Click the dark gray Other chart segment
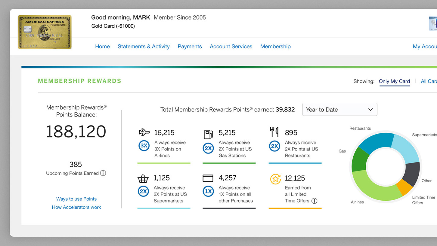Viewport: 437px width, 246px height. tap(412, 173)
